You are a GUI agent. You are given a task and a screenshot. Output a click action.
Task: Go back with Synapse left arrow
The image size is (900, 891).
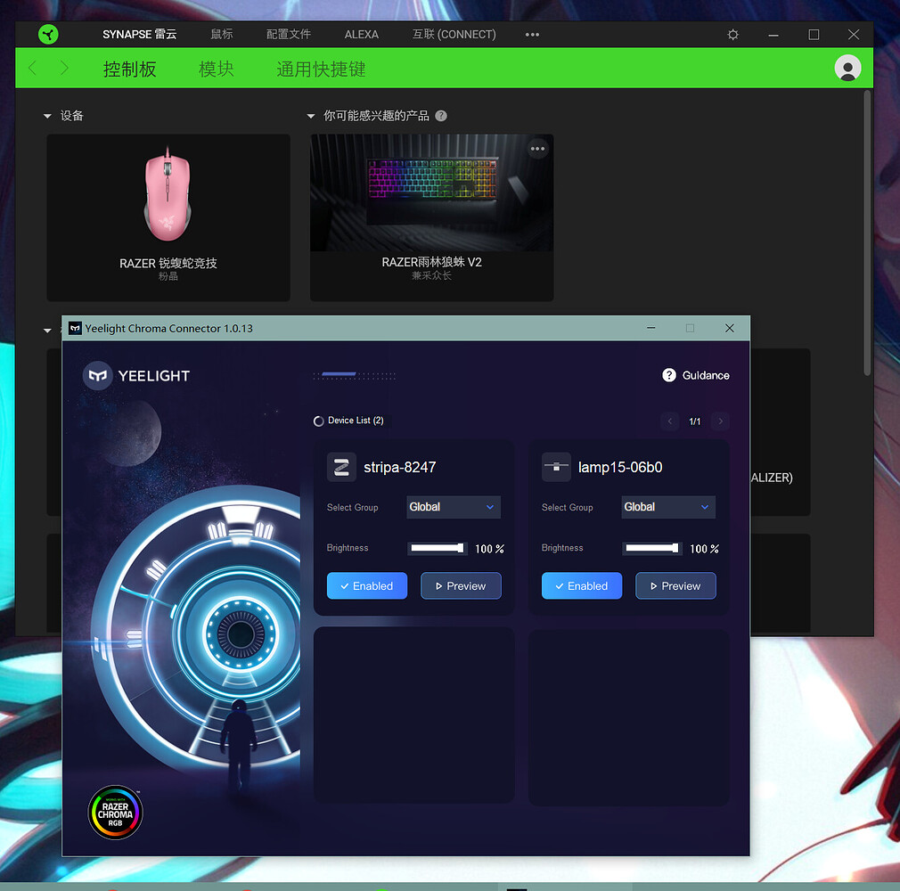(x=33, y=69)
